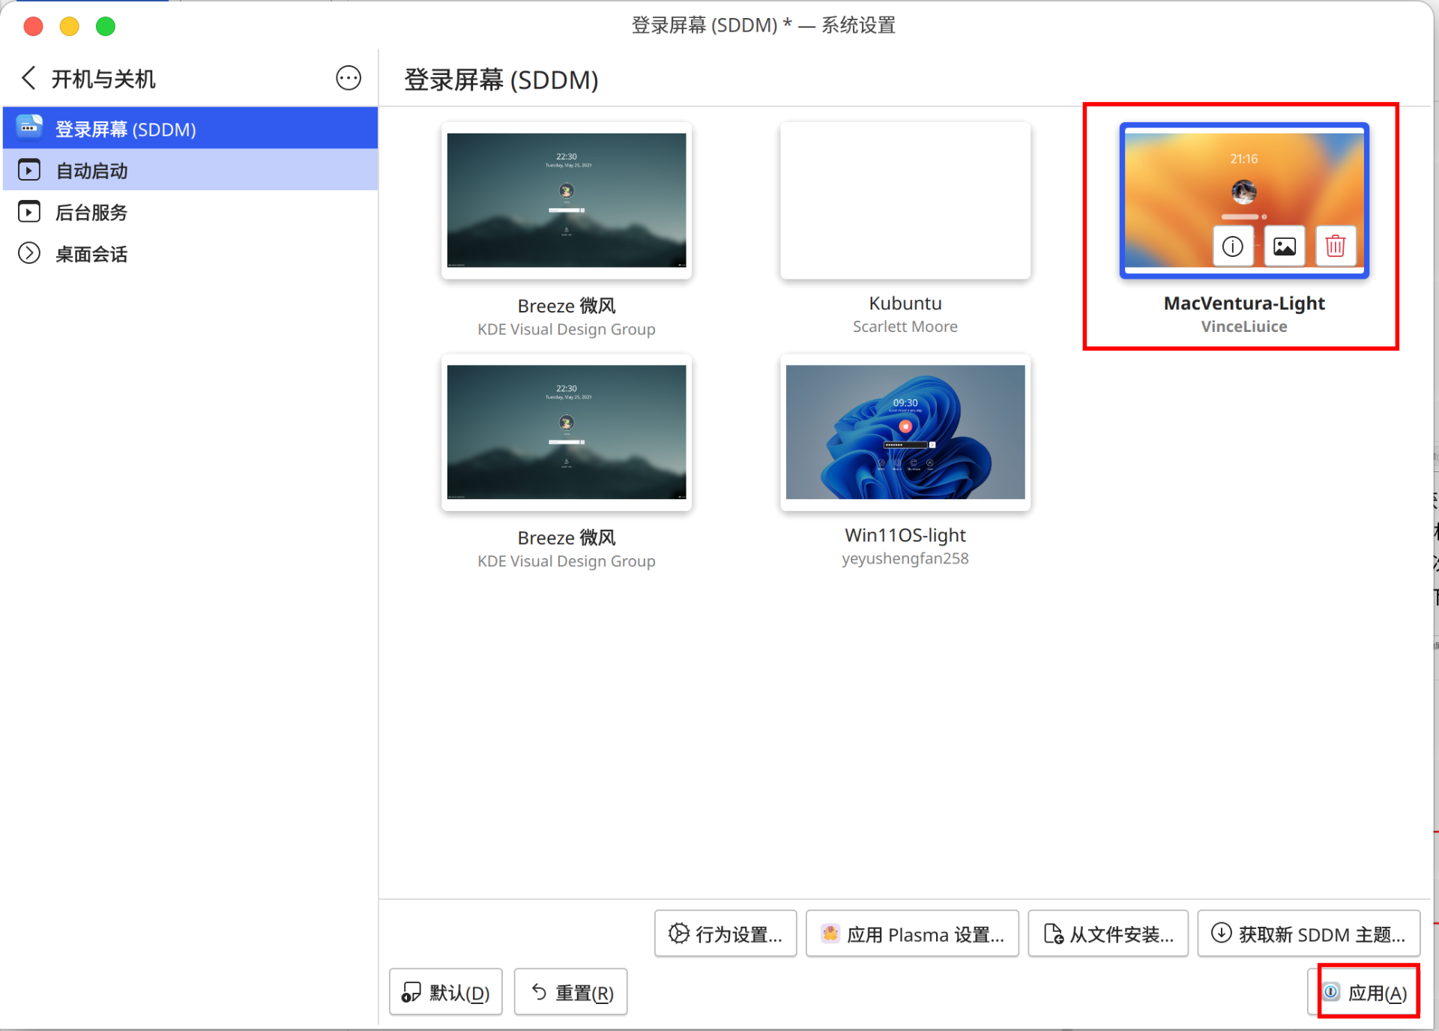The width and height of the screenshot is (1439, 1031).
Task: Select the first Breeze 微风 theme thumbnail
Action: (566, 201)
